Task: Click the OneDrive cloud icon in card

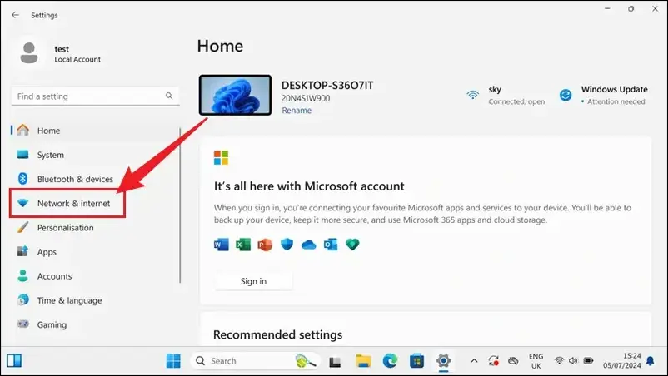Action: coord(308,245)
